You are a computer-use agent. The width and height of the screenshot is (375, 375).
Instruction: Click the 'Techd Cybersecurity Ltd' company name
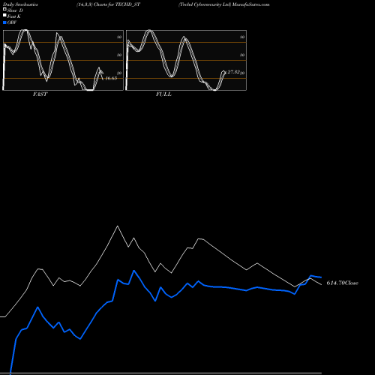pos(205,4)
